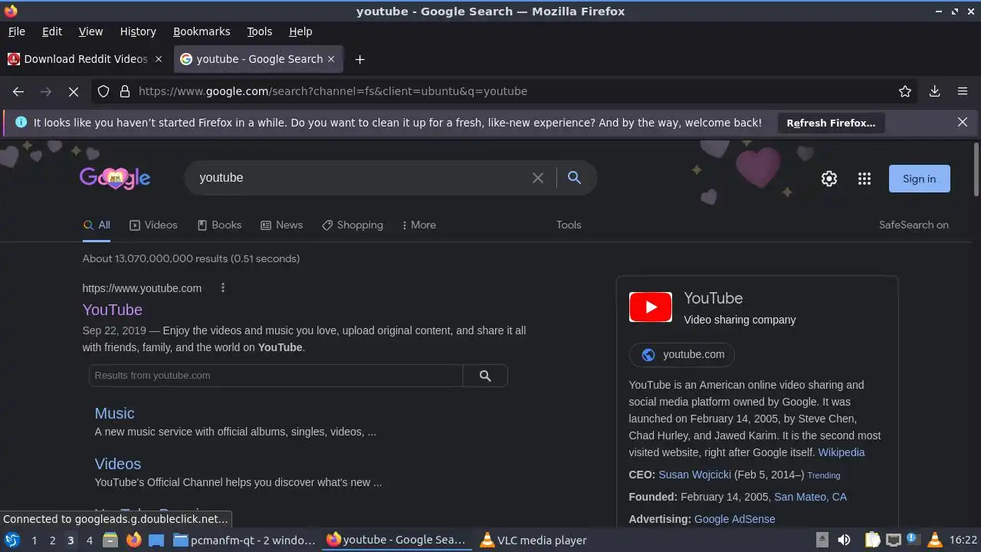Click the Google search magnifier button
Image resolution: width=981 pixels, height=552 pixels.
tap(574, 178)
